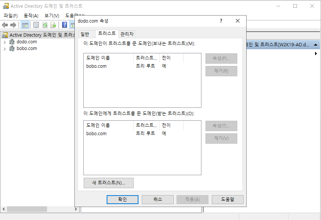321x220 pixels.
Task: Click the green Refresh toolbar icon
Action: tap(45, 25)
